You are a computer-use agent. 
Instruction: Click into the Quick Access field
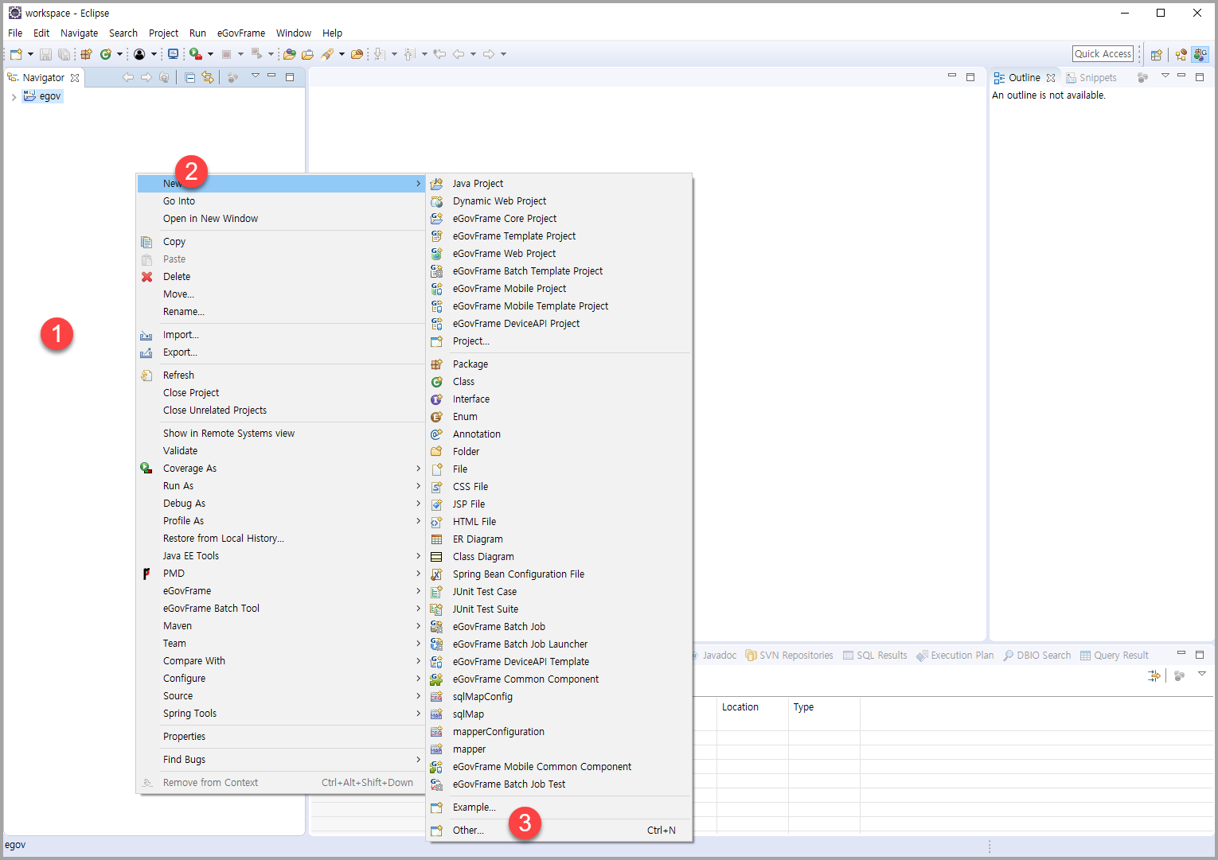(1103, 54)
